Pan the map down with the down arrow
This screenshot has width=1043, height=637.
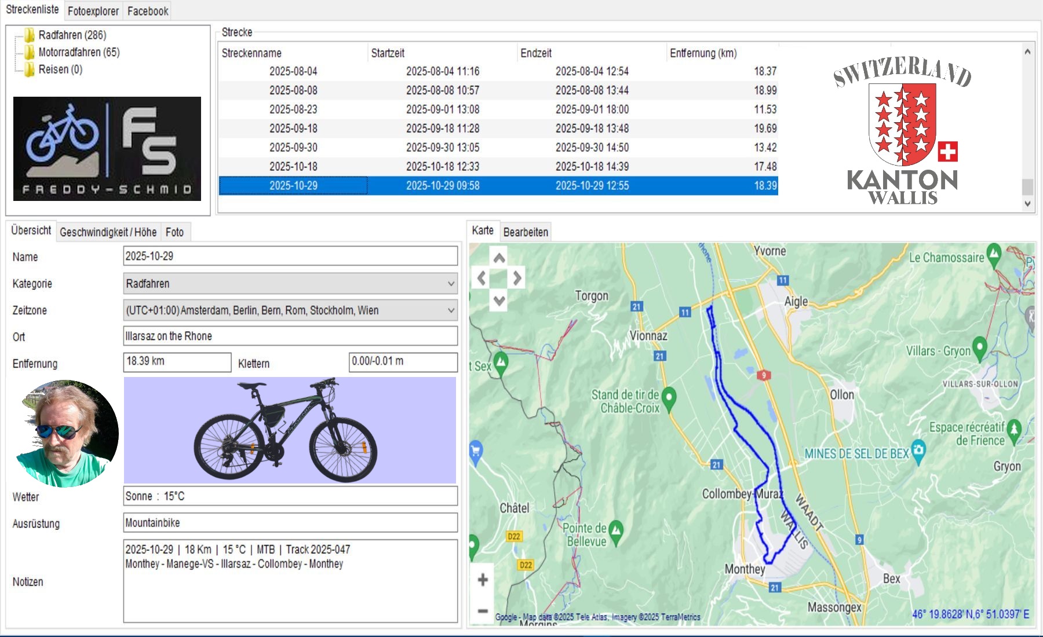click(499, 300)
